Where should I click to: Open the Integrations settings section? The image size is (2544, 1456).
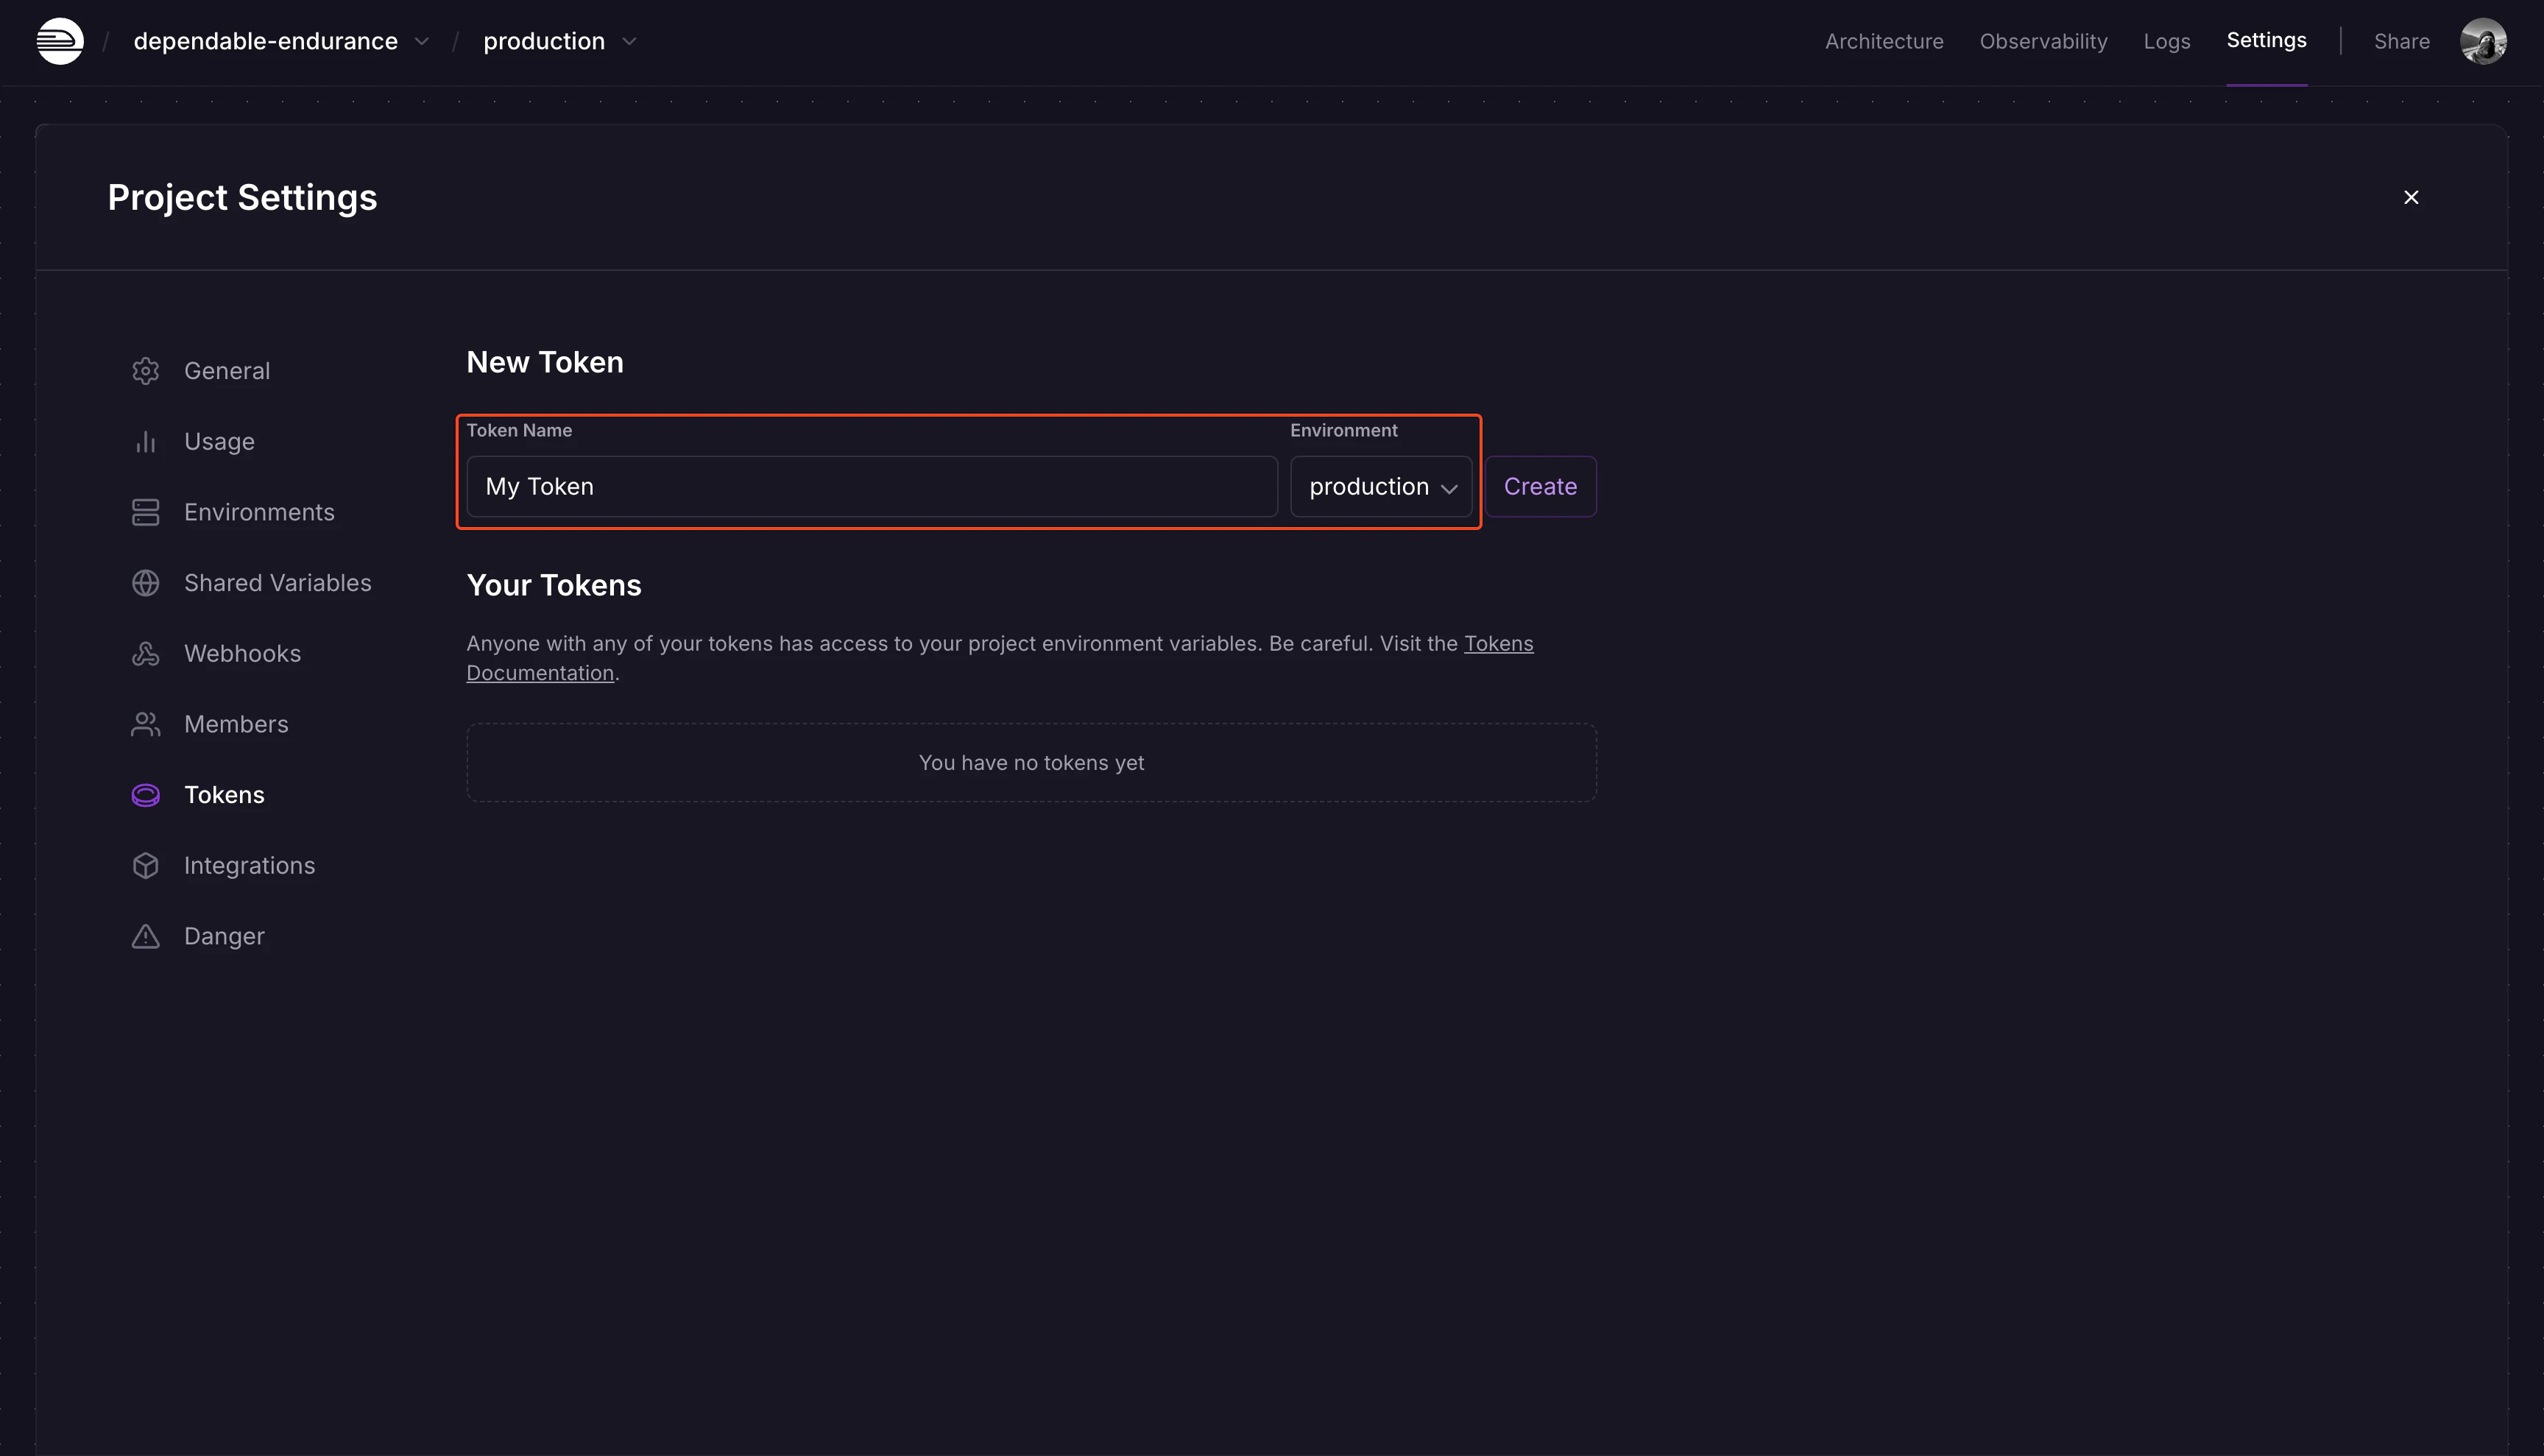(249, 866)
